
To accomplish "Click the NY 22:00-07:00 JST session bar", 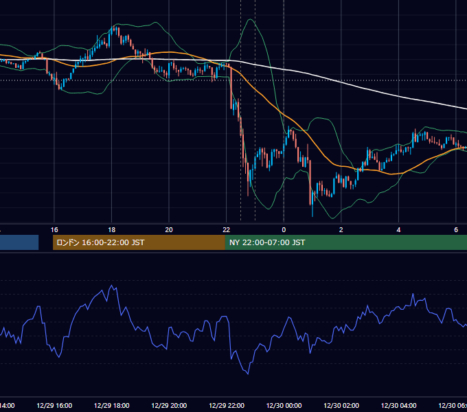I will 345,242.
